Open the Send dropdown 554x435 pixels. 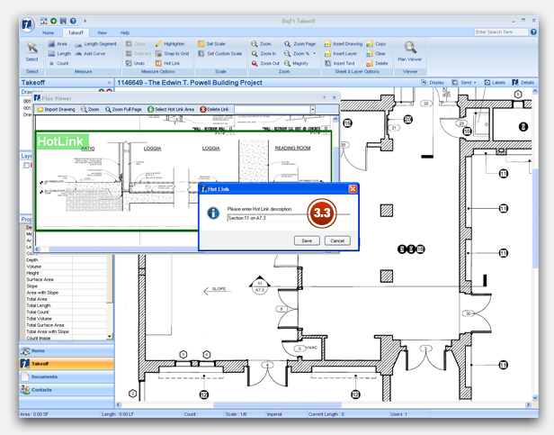tap(464, 83)
